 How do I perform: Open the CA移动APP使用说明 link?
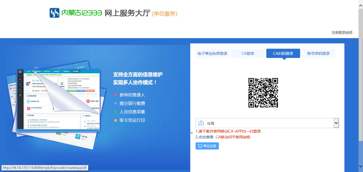233,137
